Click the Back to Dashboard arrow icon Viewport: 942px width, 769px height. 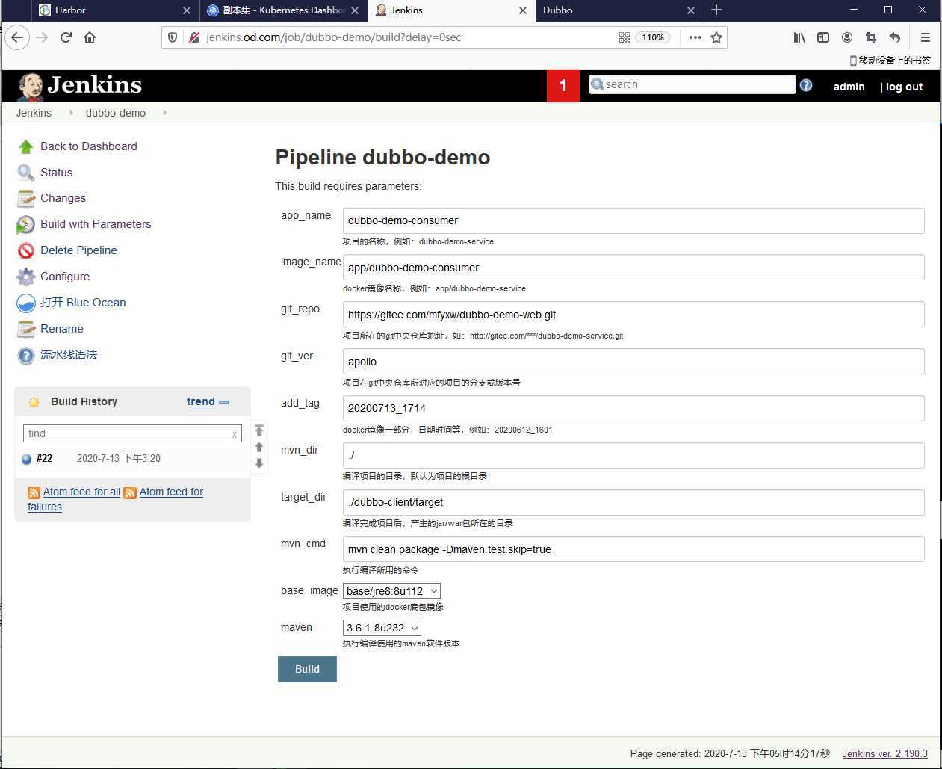(26, 146)
